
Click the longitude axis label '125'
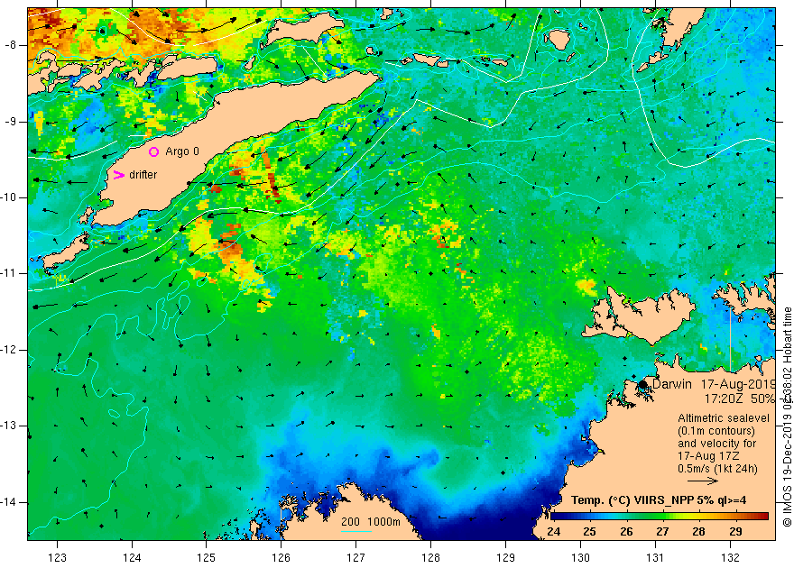(206, 557)
